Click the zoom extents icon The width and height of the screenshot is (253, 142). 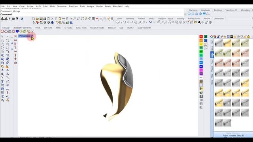(82, 19)
